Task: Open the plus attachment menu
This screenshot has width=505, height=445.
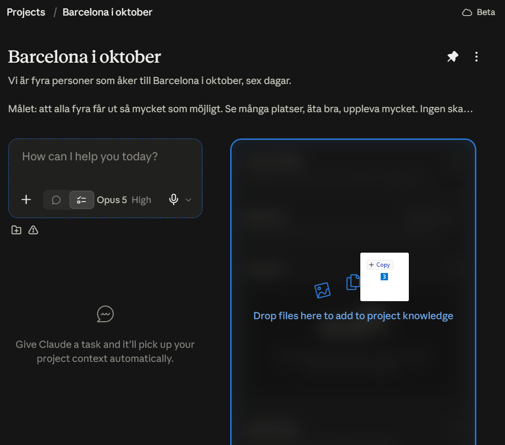Action: point(26,200)
